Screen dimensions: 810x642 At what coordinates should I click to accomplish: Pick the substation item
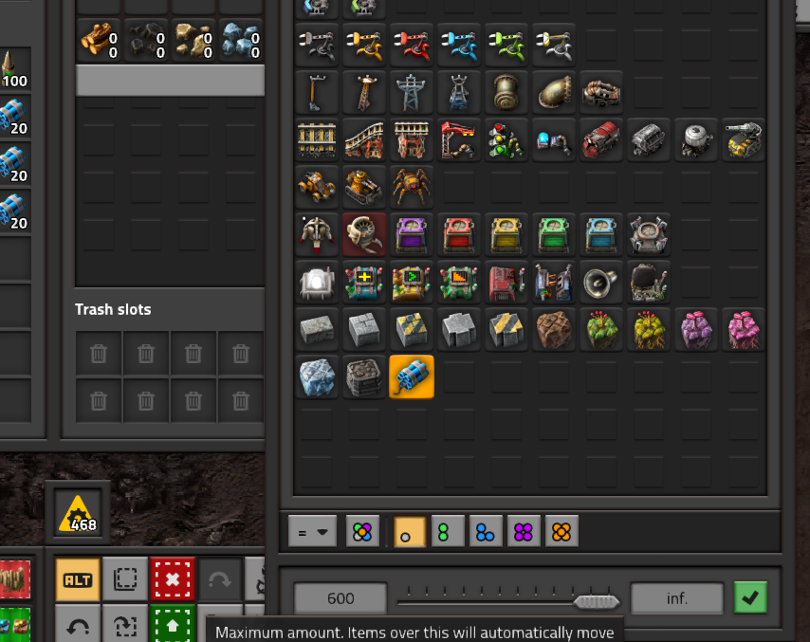pyautogui.click(x=459, y=92)
